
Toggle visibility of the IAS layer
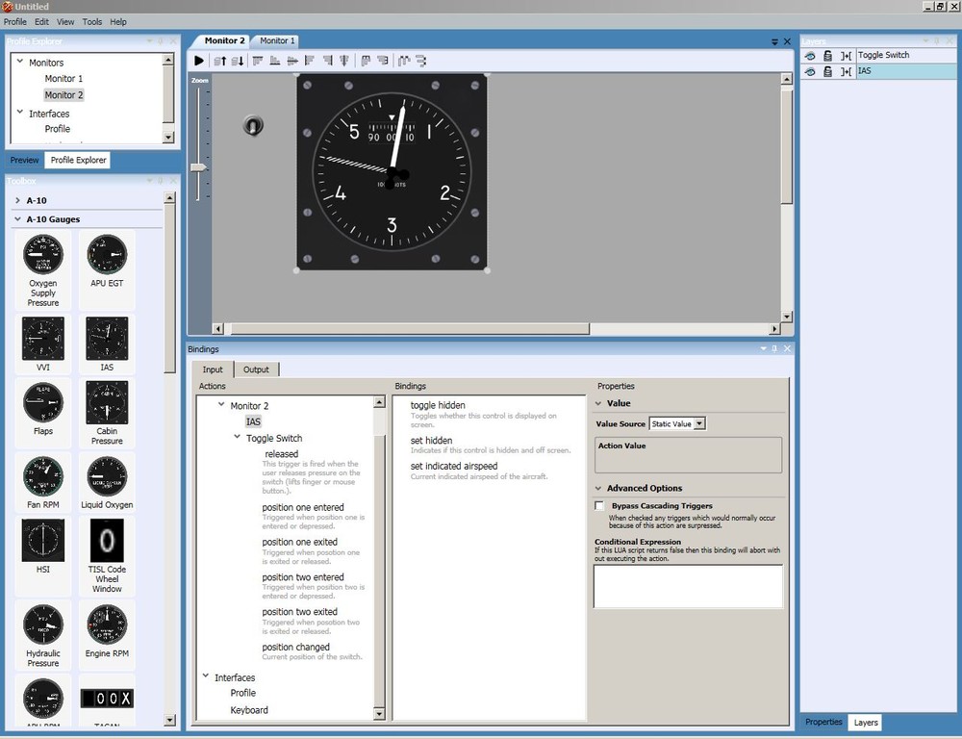810,72
